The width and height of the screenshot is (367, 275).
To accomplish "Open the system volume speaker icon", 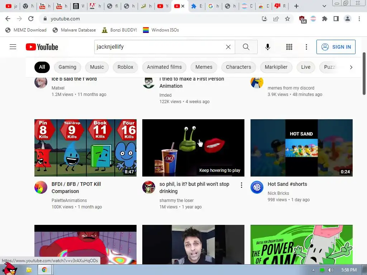I will pos(330,270).
